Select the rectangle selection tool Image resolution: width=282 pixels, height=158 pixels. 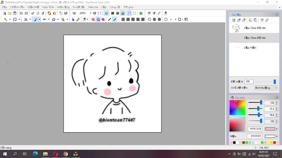[15, 19]
